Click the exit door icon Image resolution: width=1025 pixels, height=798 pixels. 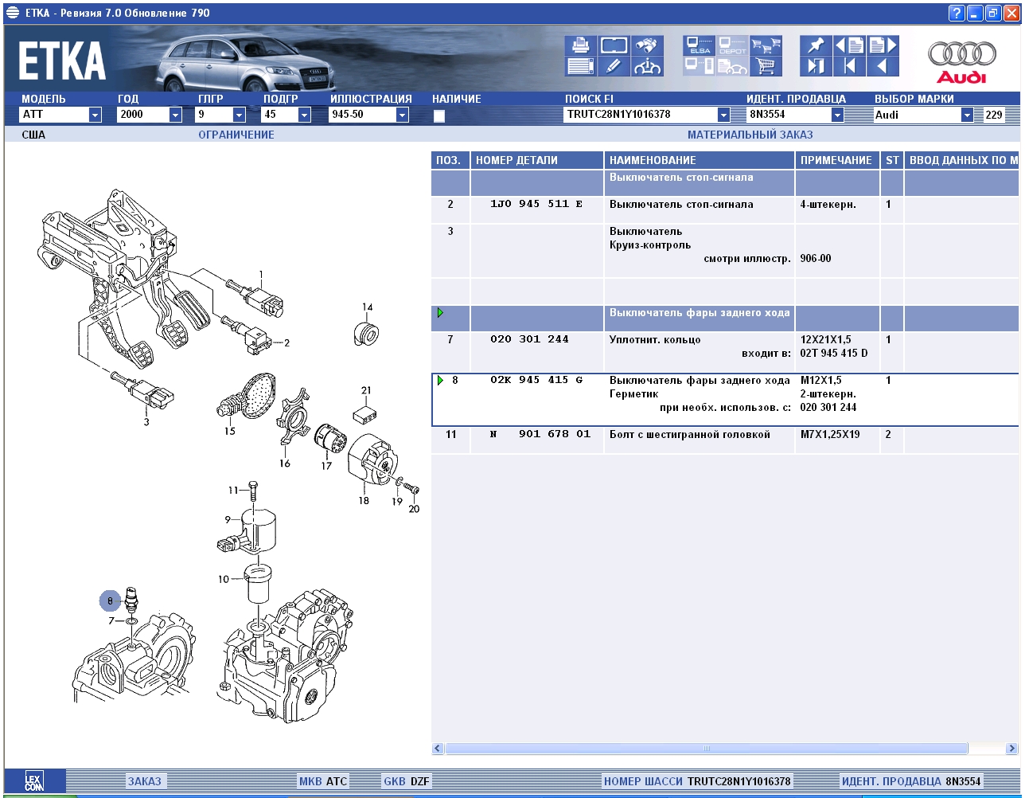coord(815,66)
